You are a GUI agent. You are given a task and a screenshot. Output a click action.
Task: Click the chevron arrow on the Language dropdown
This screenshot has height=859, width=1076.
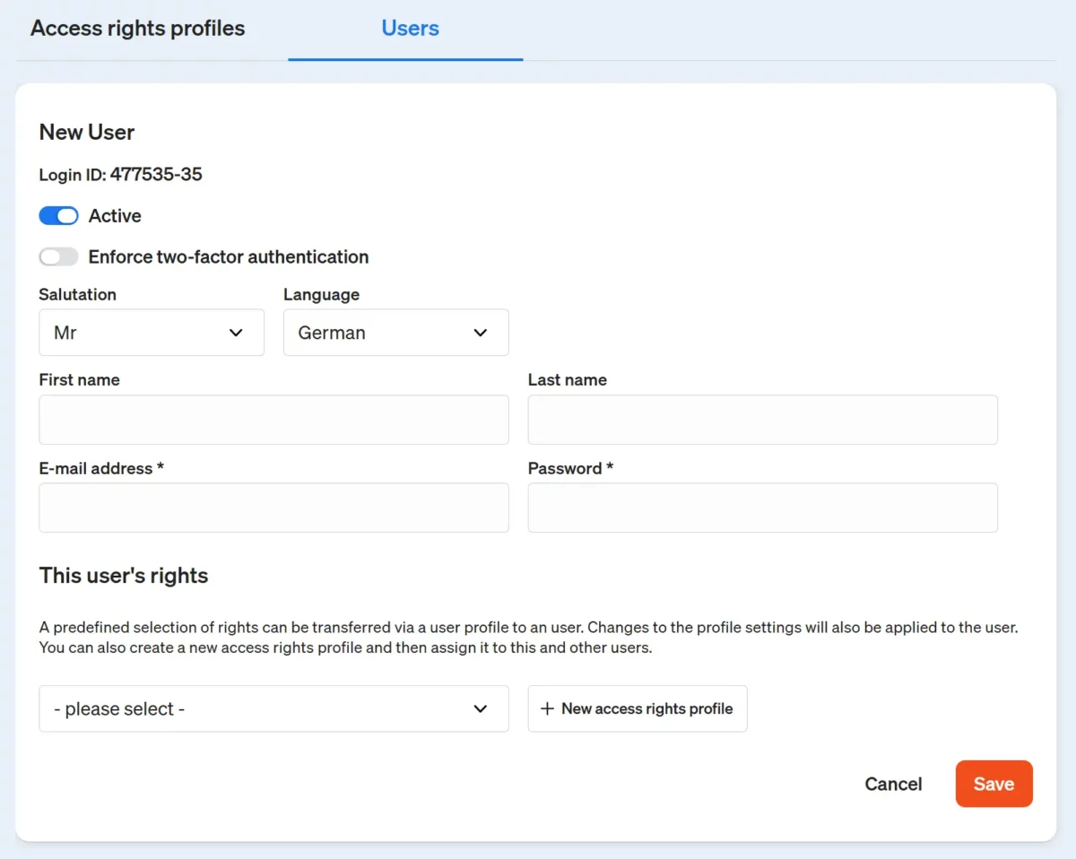click(481, 332)
